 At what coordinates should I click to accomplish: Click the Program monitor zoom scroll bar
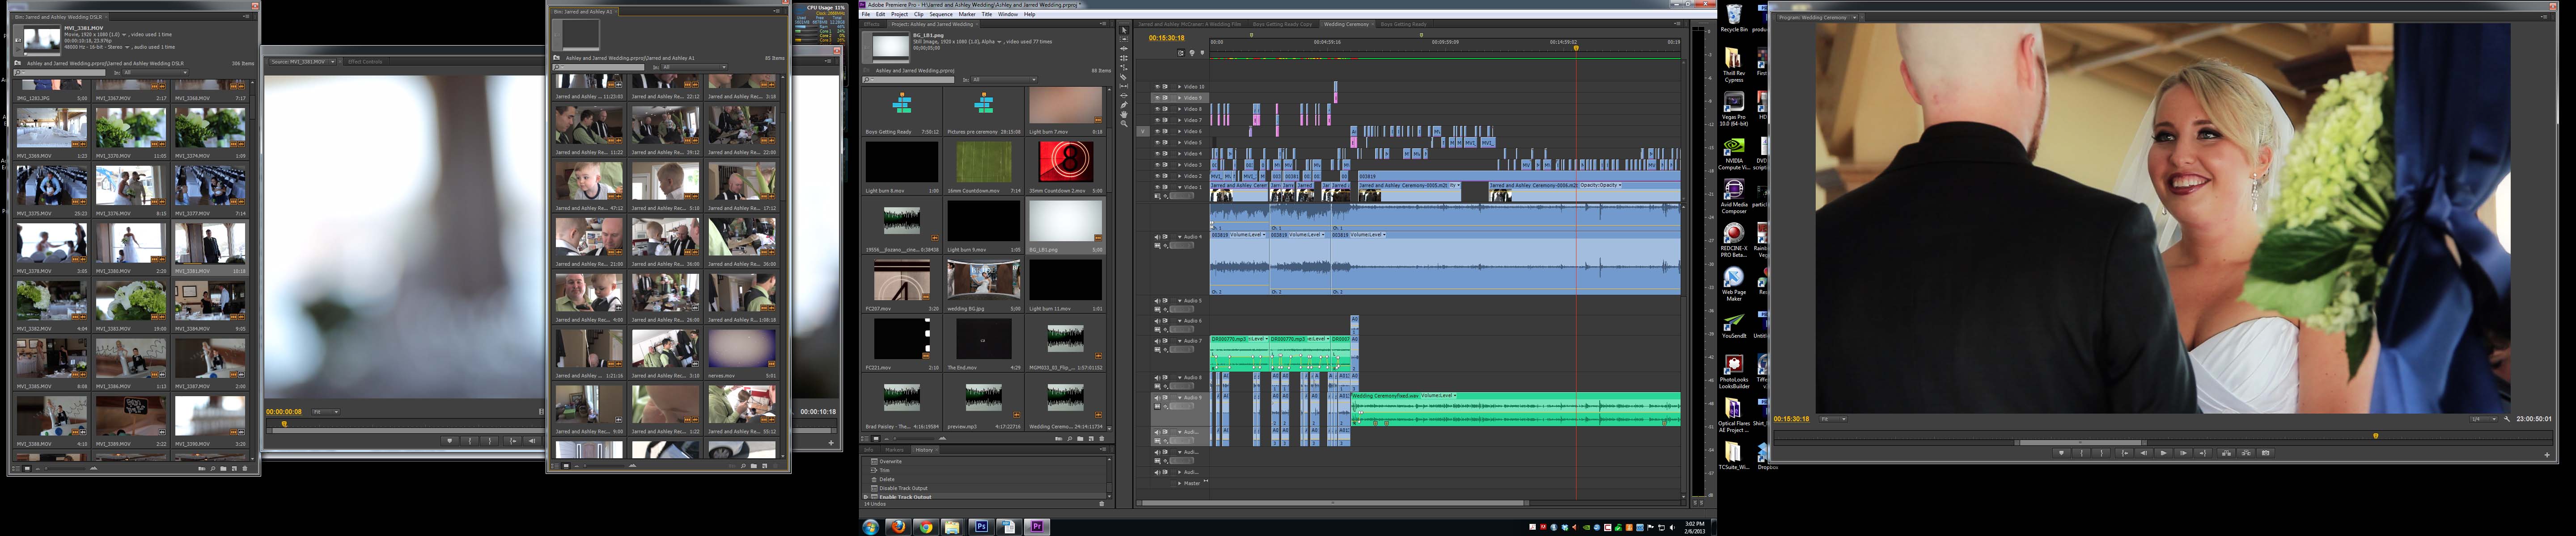(2080, 442)
